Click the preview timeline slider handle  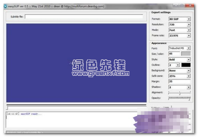(7, 108)
